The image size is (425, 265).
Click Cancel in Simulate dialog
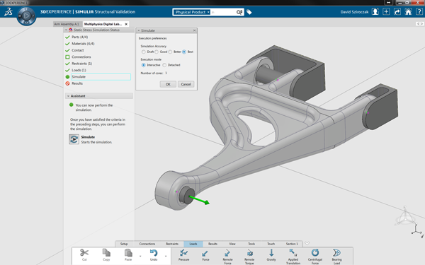point(186,84)
